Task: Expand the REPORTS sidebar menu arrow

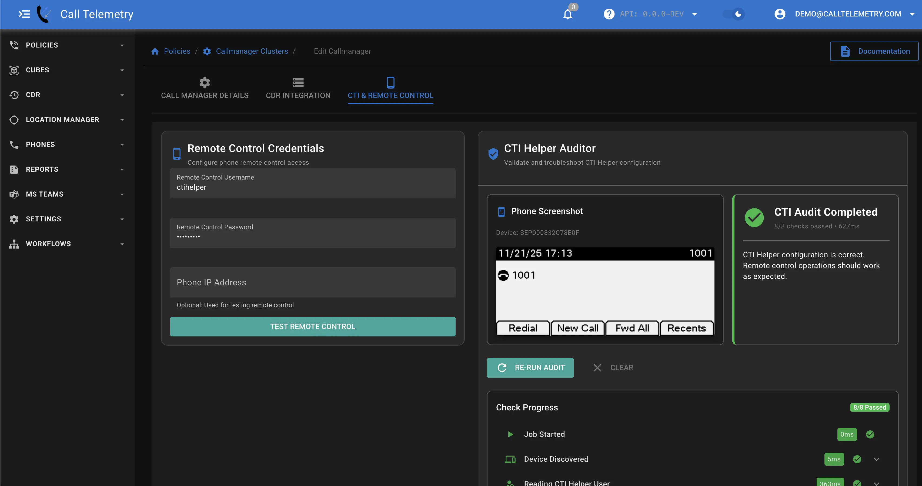Action: click(x=122, y=170)
